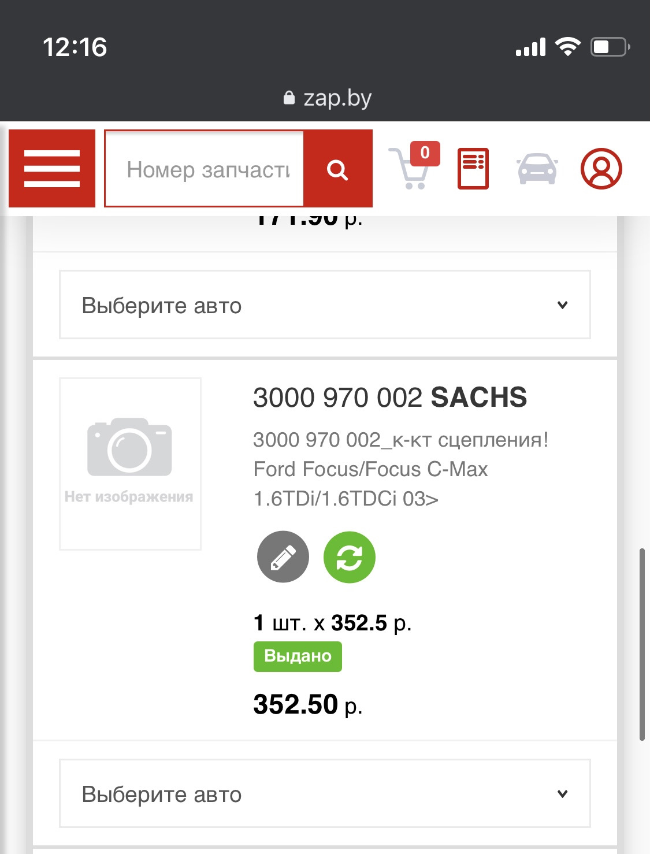Image resolution: width=650 pixels, height=854 pixels.
Task: Tap the green 'Выдано' status badge
Action: point(298,656)
